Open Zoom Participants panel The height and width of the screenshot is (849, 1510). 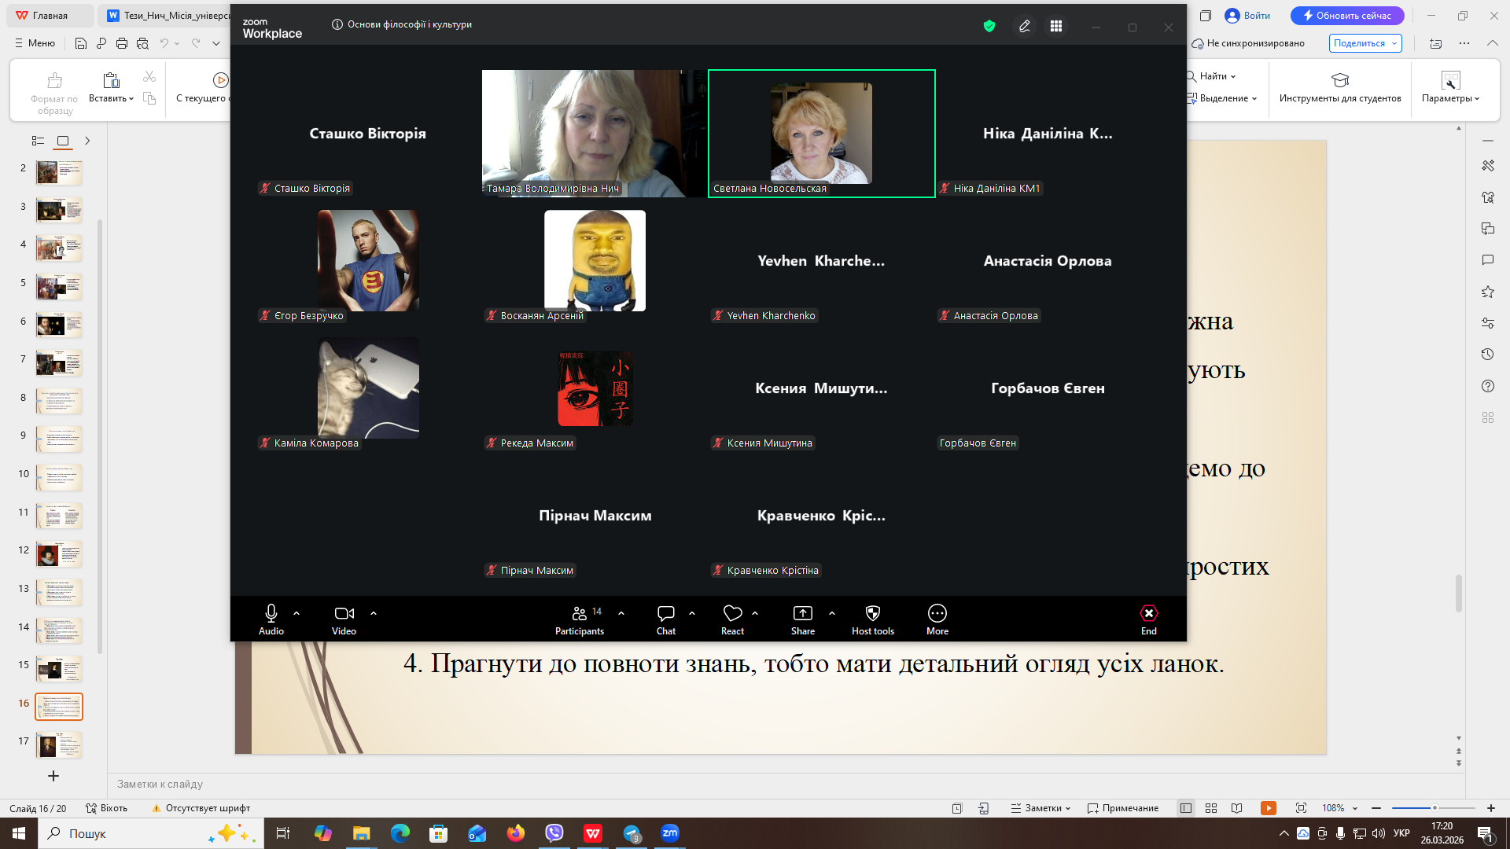coord(580,619)
